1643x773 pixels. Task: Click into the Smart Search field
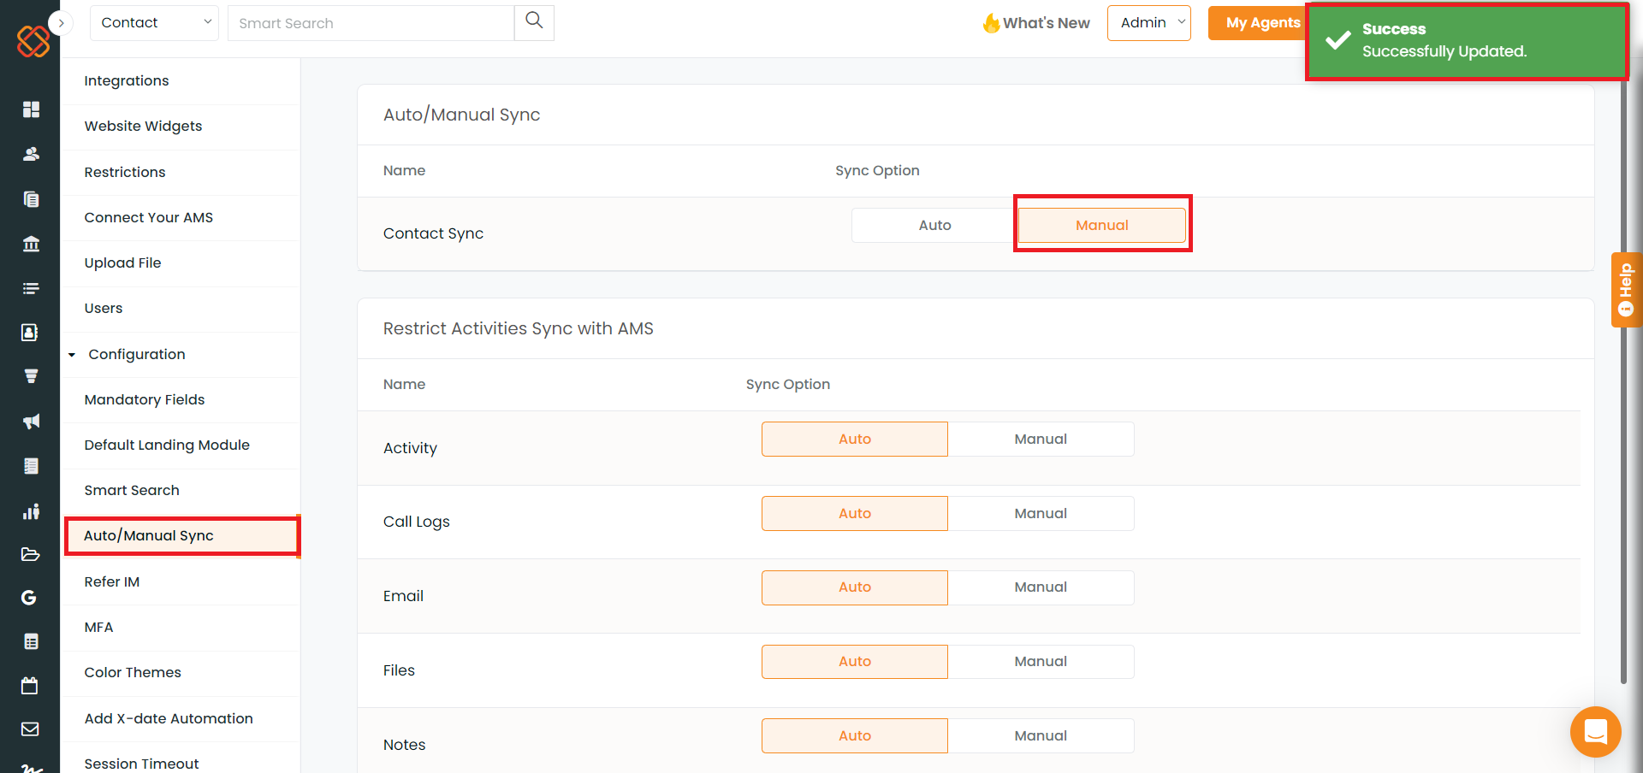coord(371,23)
